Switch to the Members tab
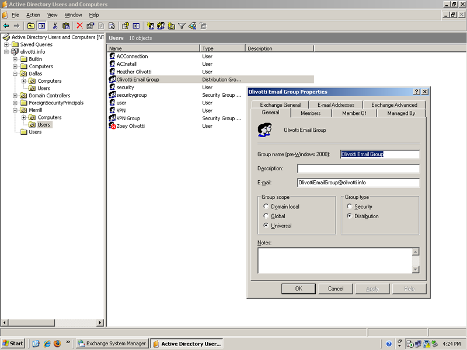The image size is (467, 350). coord(311,113)
